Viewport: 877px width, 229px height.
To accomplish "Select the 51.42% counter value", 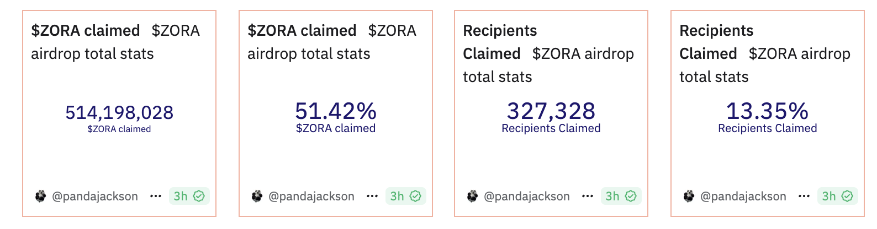I will (336, 111).
